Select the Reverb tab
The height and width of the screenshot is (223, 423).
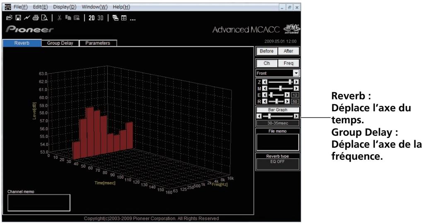[22, 43]
